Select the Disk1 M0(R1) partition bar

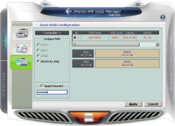127,53
